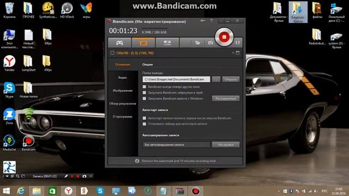Screen dimensions: 349x196
Task: Pause the recording in Bandicam
Action: [238, 42]
